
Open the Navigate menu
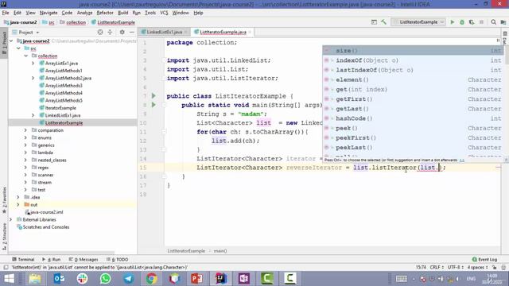pyautogui.click(x=49, y=13)
